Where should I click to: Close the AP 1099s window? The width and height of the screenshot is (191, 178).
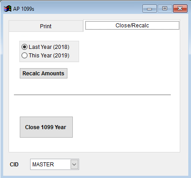pos(180,9)
